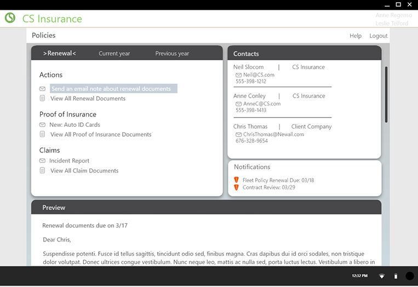Click Logout in the top bar
The height and width of the screenshot is (287, 418).
click(x=378, y=36)
